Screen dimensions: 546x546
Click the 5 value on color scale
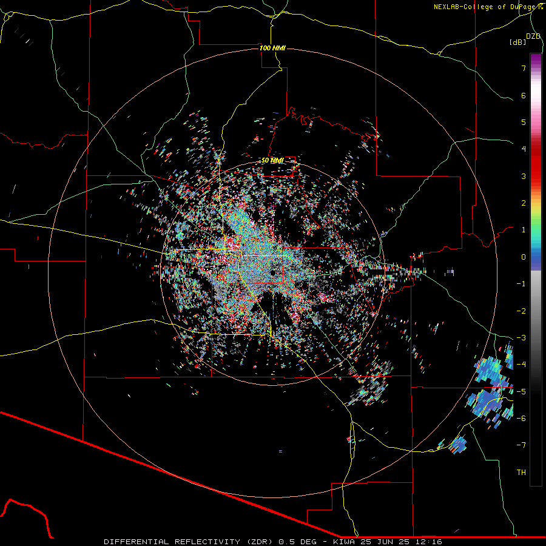coord(524,122)
